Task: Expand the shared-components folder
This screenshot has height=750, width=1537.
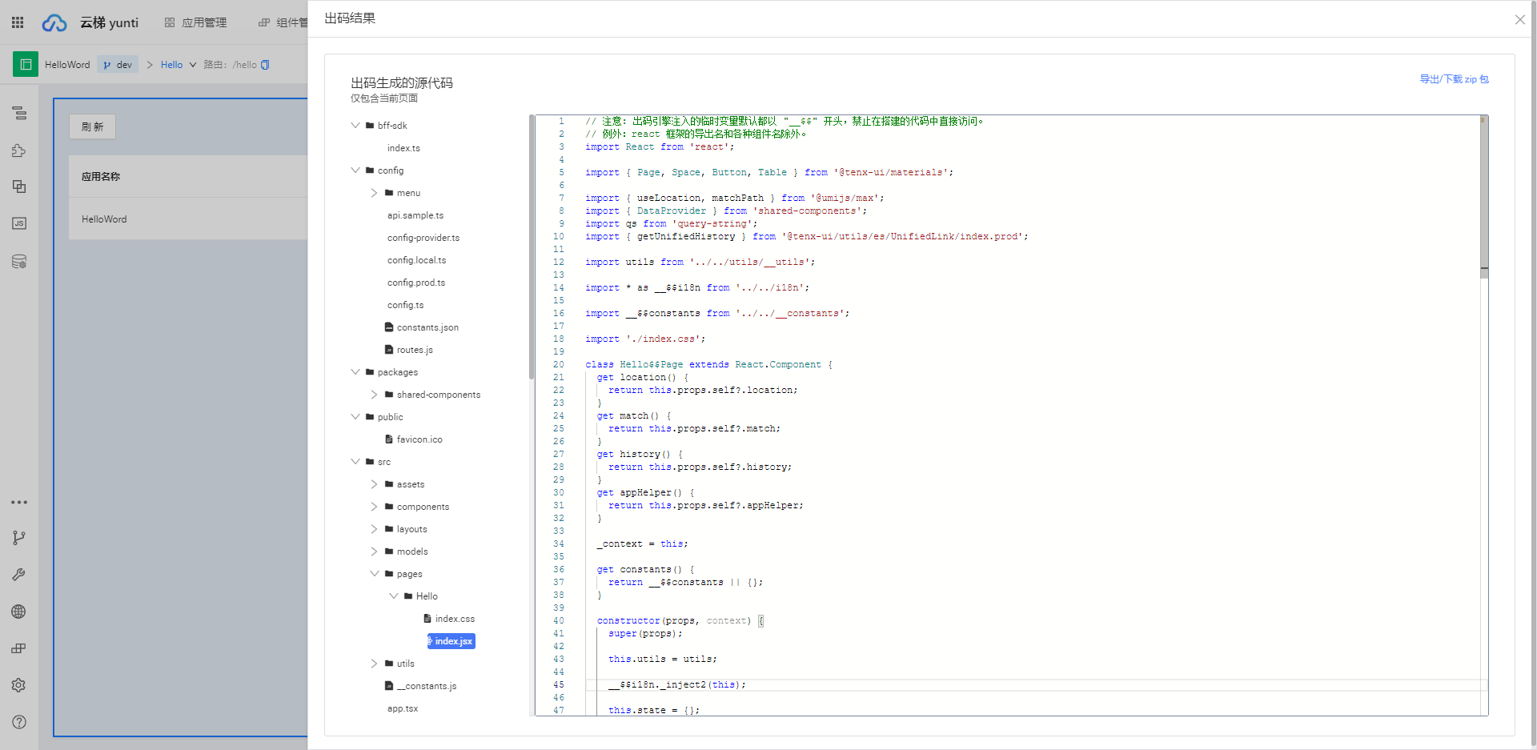Action: [374, 394]
